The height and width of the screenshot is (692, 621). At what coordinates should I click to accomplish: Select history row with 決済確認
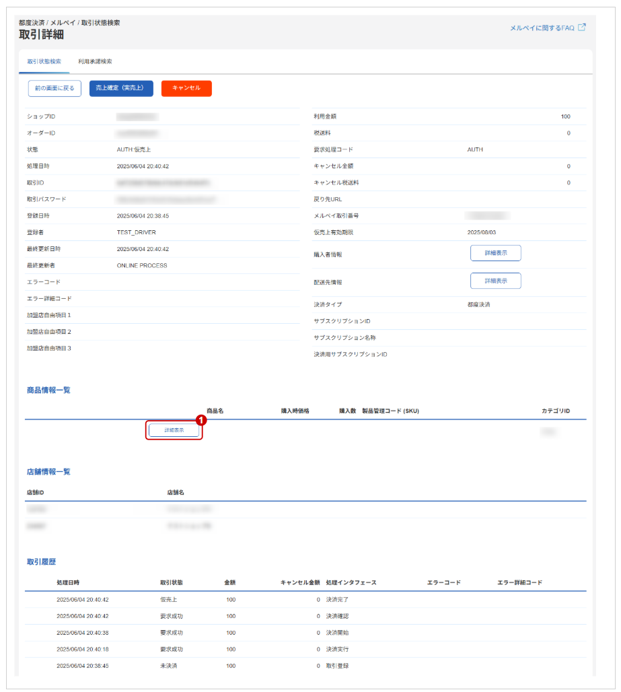[305, 616]
